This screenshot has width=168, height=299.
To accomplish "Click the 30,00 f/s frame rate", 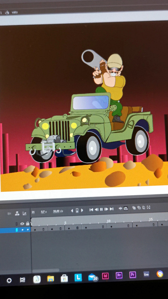I will coord(58,211).
